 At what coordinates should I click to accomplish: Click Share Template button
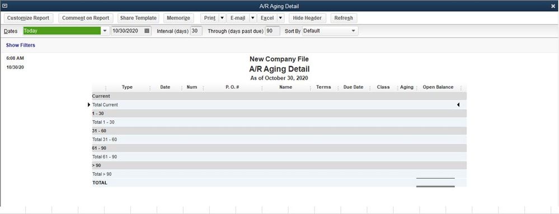[x=138, y=18]
